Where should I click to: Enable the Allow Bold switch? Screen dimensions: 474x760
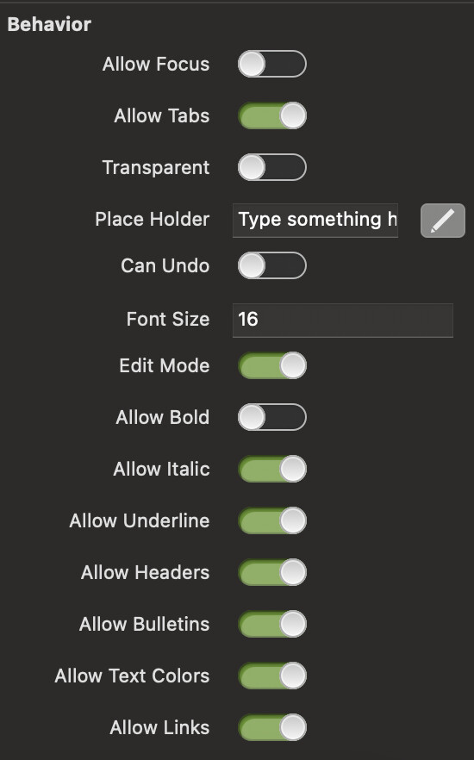click(271, 417)
